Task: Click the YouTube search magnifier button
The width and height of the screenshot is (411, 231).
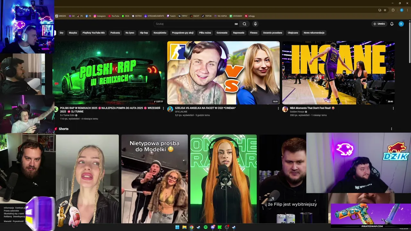Action: [x=245, y=24]
